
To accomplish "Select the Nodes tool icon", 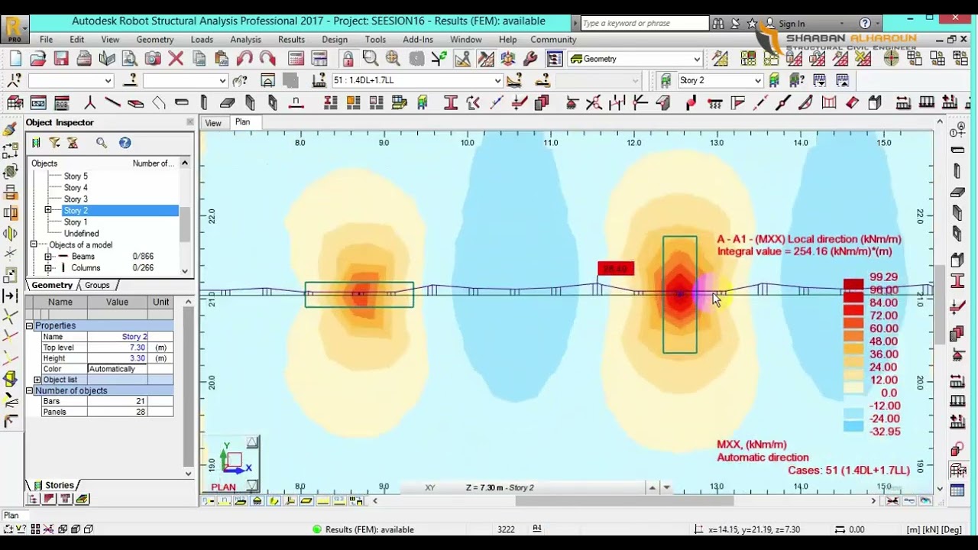I will 89,103.
